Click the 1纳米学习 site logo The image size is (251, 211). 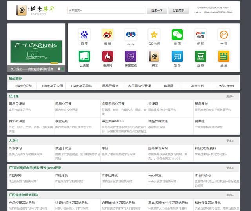(35, 11)
